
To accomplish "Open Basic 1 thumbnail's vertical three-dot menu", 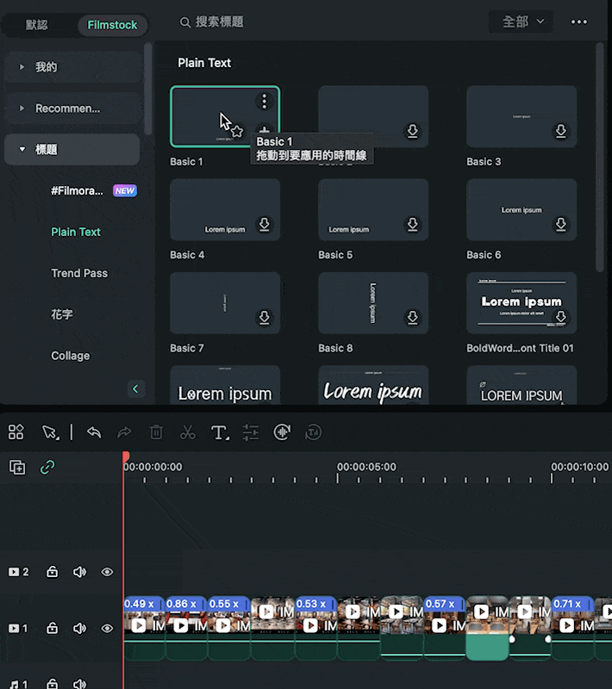I will [x=265, y=102].
